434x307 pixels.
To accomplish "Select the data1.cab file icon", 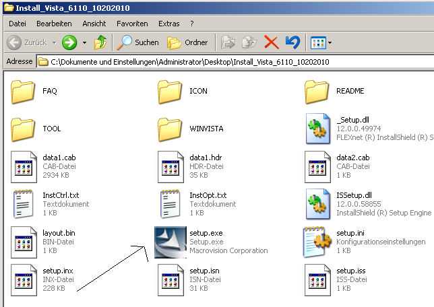I will 24,167.
